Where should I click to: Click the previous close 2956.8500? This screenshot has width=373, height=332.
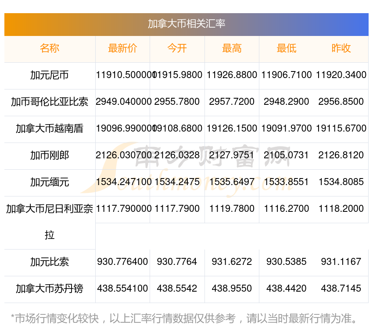(341, 102)
